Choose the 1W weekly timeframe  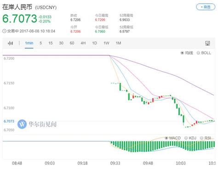coord(106,43)
